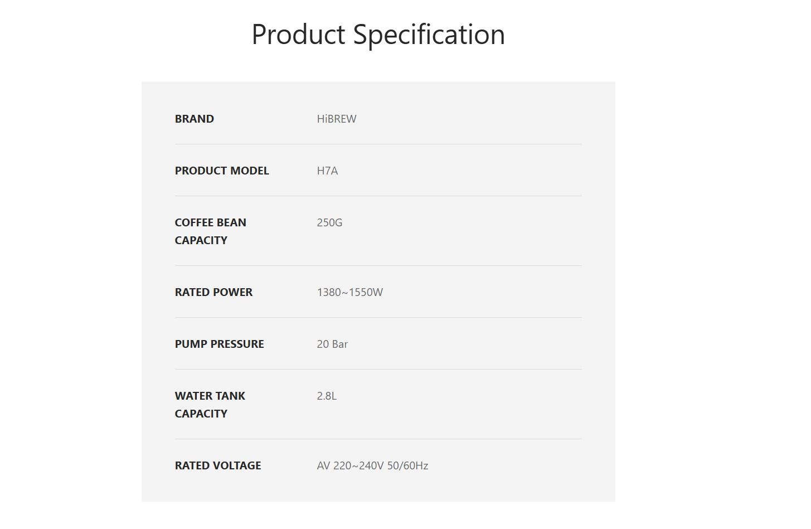The width and height of the screenshot is (811, 529).
Task: Click the 220~240V voltage range text
Action: pos(358,465)
